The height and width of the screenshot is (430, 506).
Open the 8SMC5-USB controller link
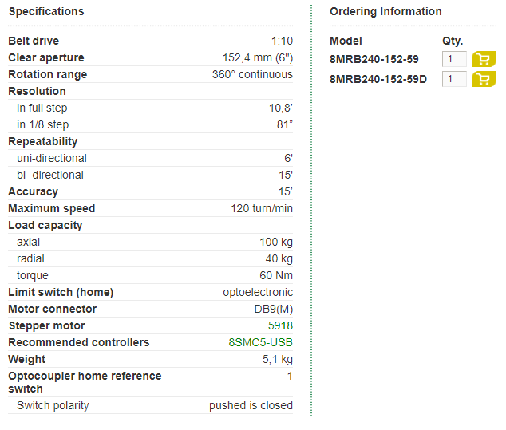click(260, 342)
